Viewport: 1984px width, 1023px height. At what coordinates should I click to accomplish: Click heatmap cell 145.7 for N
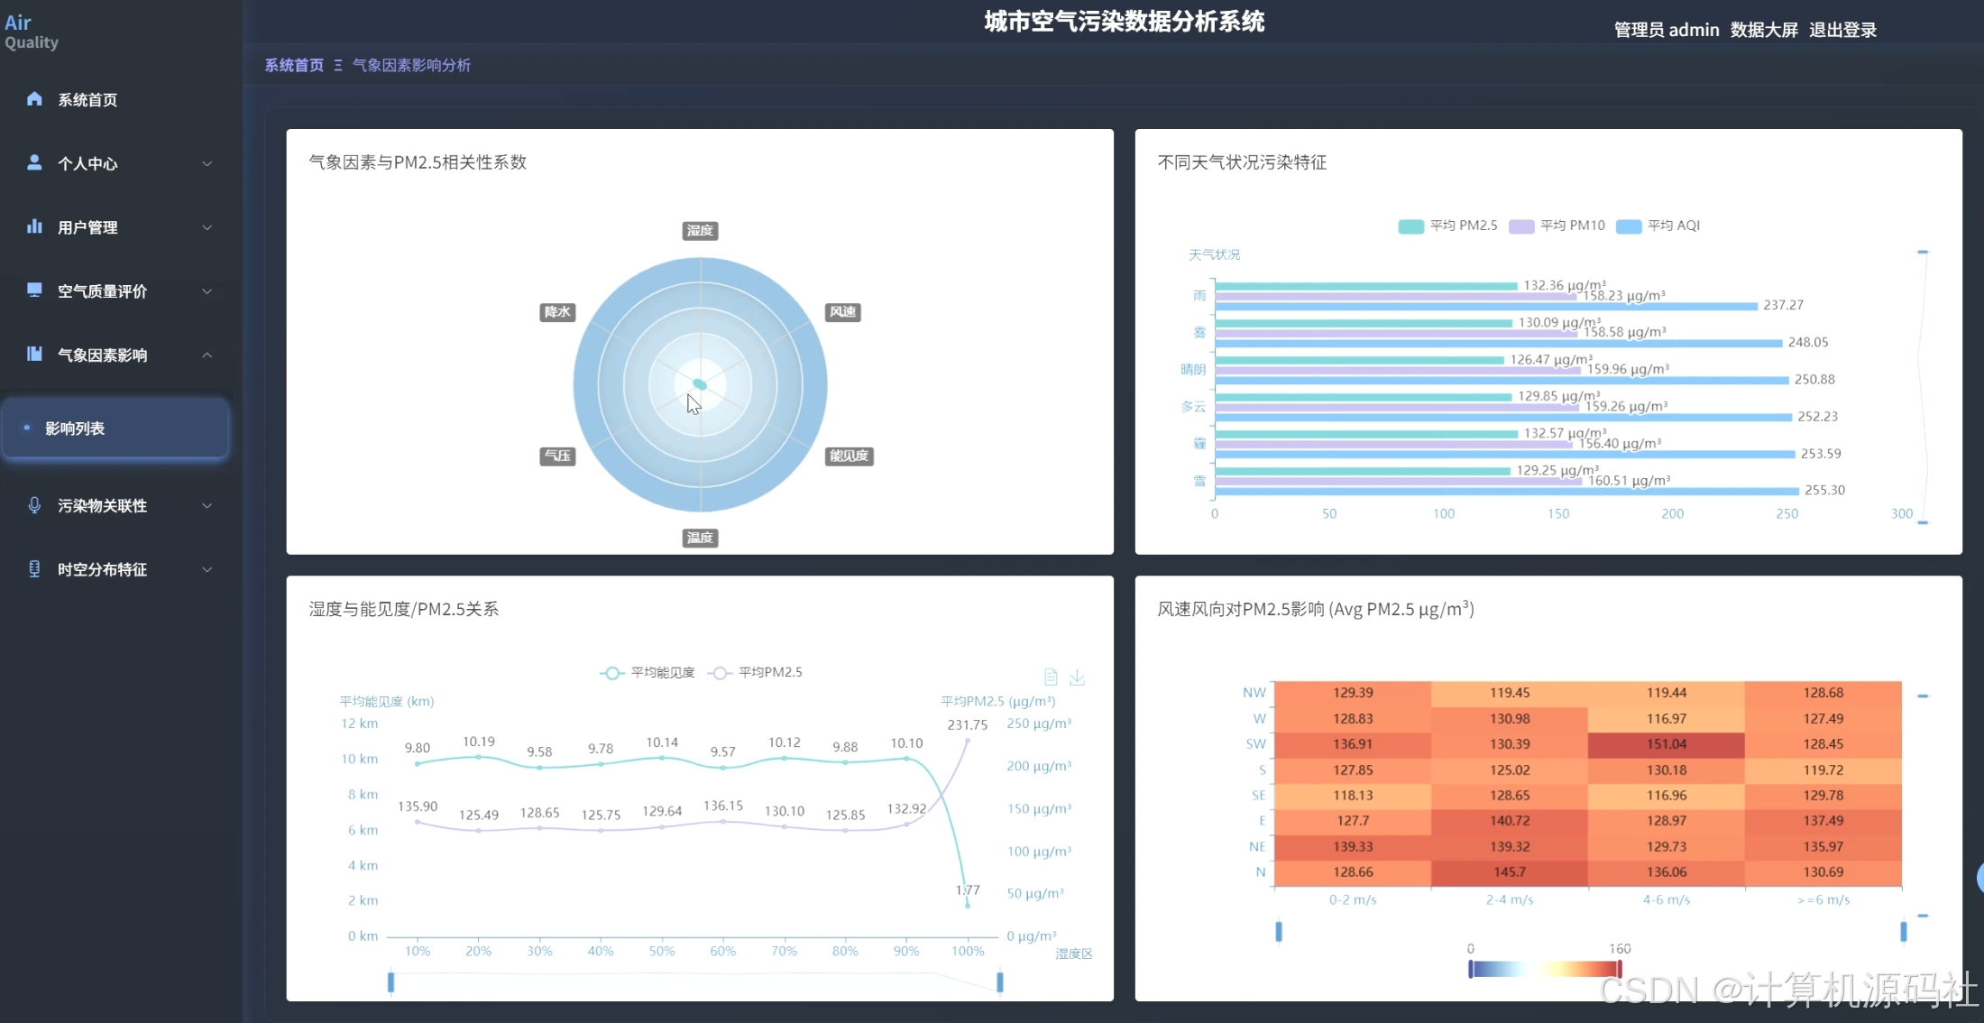tap(1510, 872)
